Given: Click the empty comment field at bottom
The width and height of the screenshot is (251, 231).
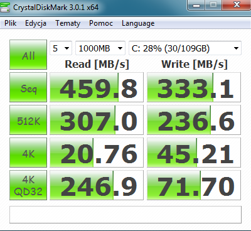Looking at the screenshot, I should click(125, 215).
